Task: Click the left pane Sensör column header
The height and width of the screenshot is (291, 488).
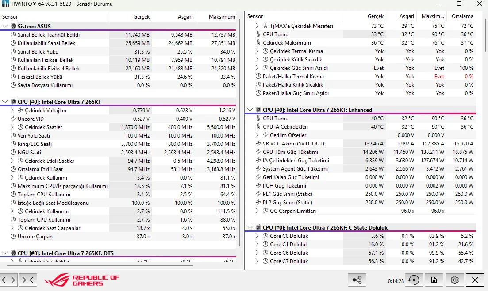Action: [x=54, y=16]
